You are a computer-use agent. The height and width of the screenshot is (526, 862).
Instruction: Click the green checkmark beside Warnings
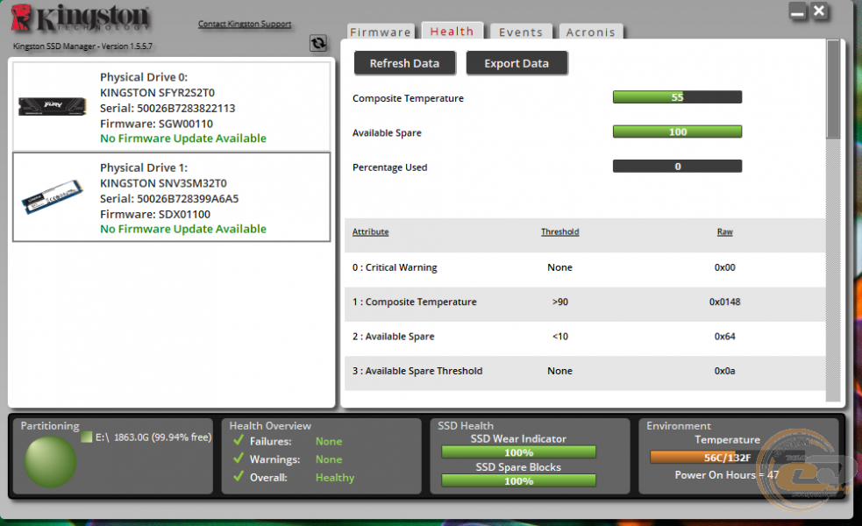click(x=239, y=459)
